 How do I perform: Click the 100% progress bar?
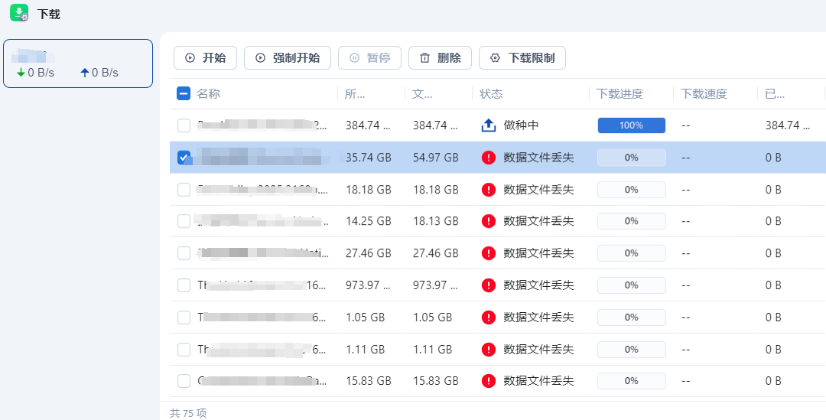631,125
